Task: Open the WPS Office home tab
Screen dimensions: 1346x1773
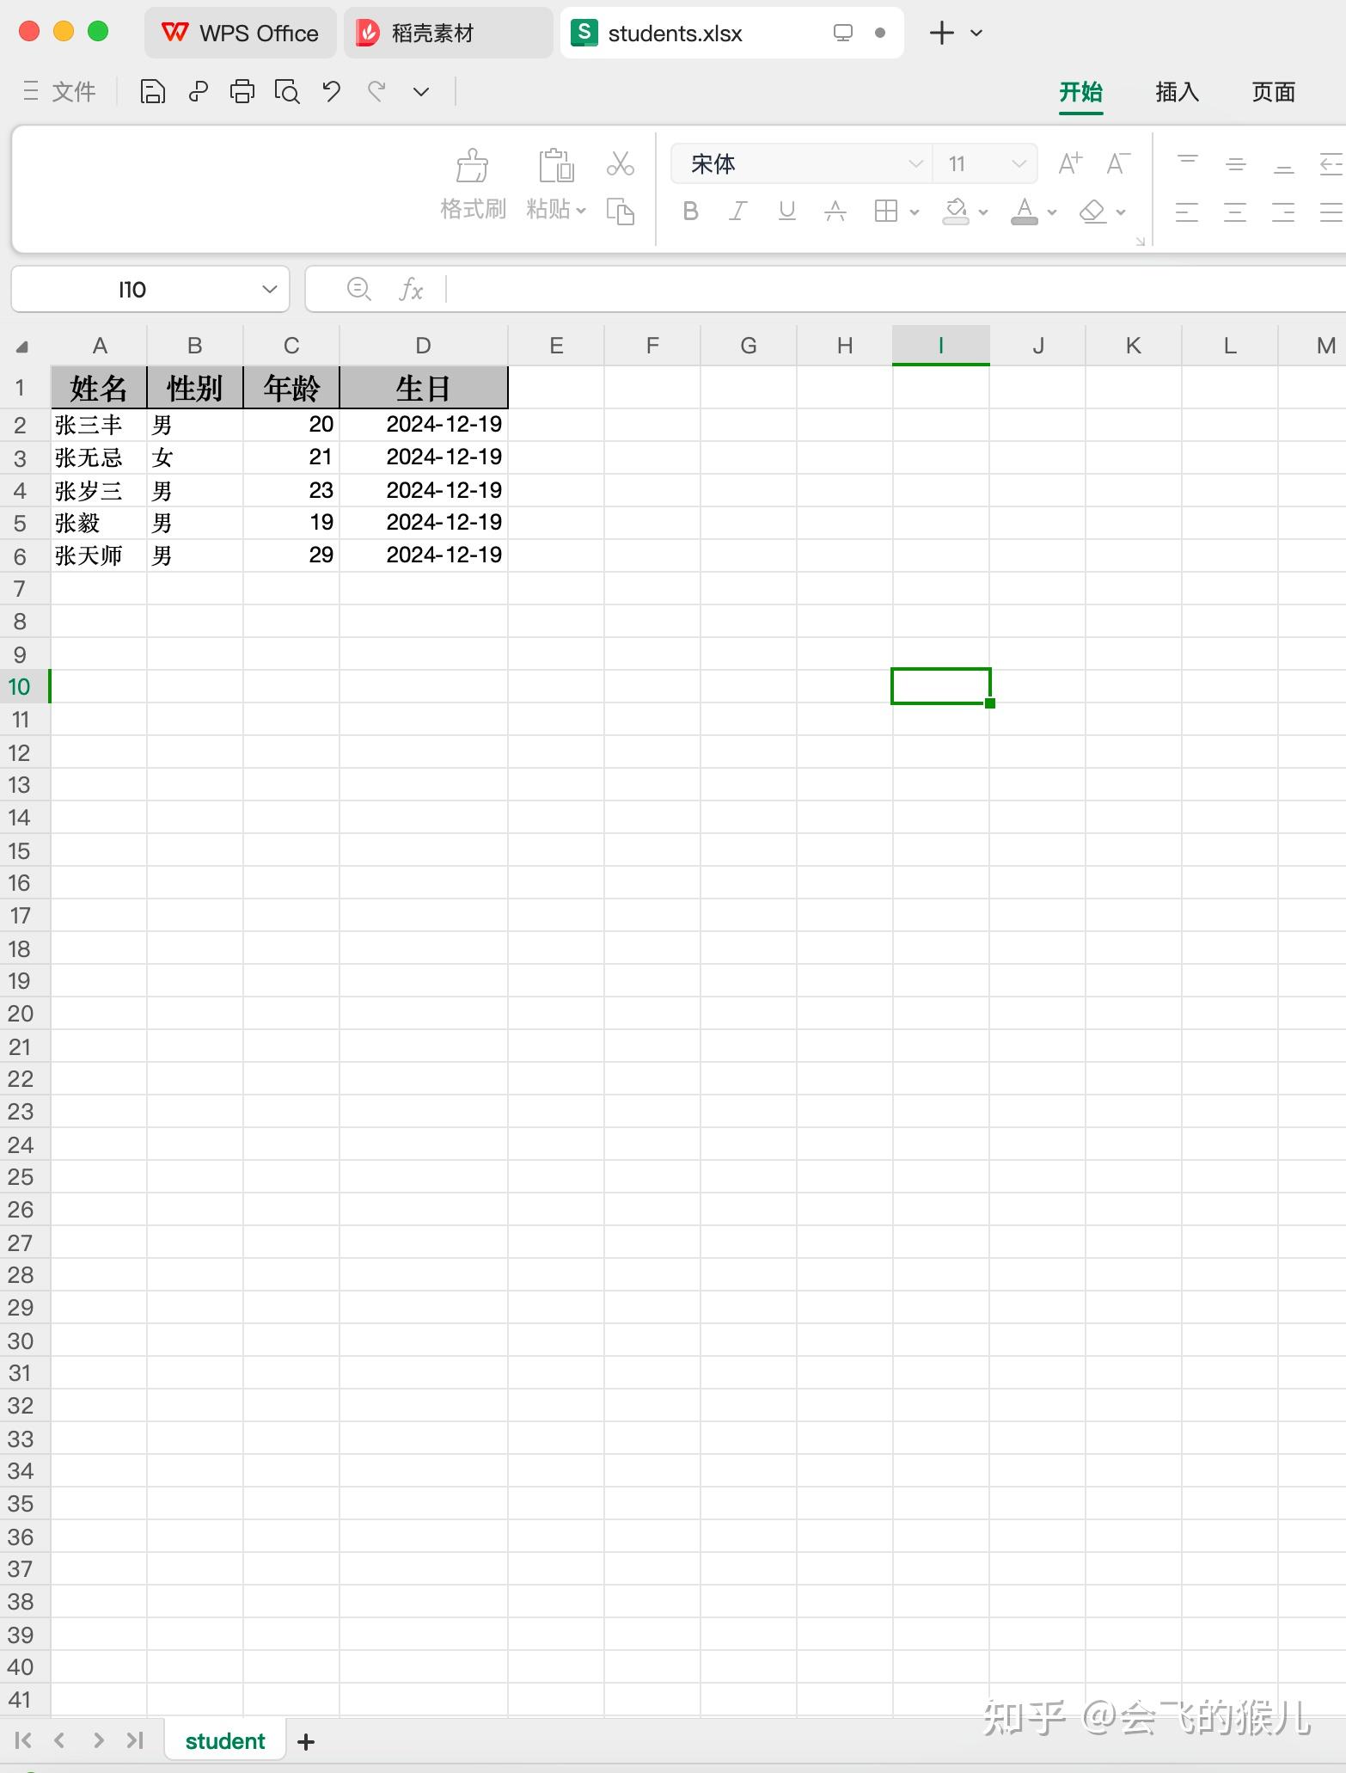Action: pyautogui.click(x=241, y=33)
